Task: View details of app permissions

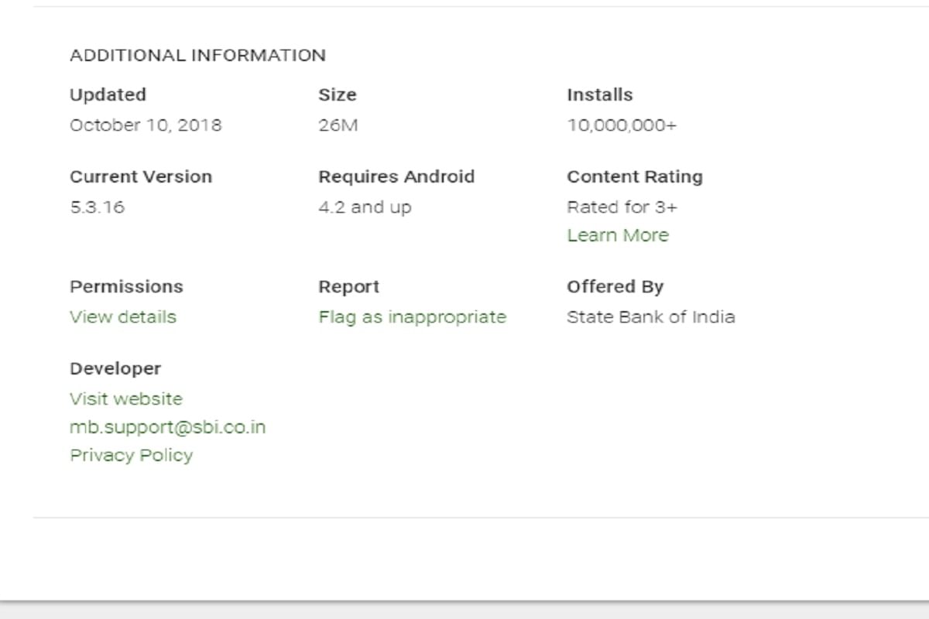Action: click(x=122, y=316)
